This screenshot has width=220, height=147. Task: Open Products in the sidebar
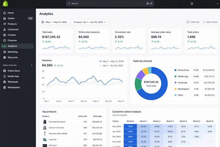(x=18, y=24)
